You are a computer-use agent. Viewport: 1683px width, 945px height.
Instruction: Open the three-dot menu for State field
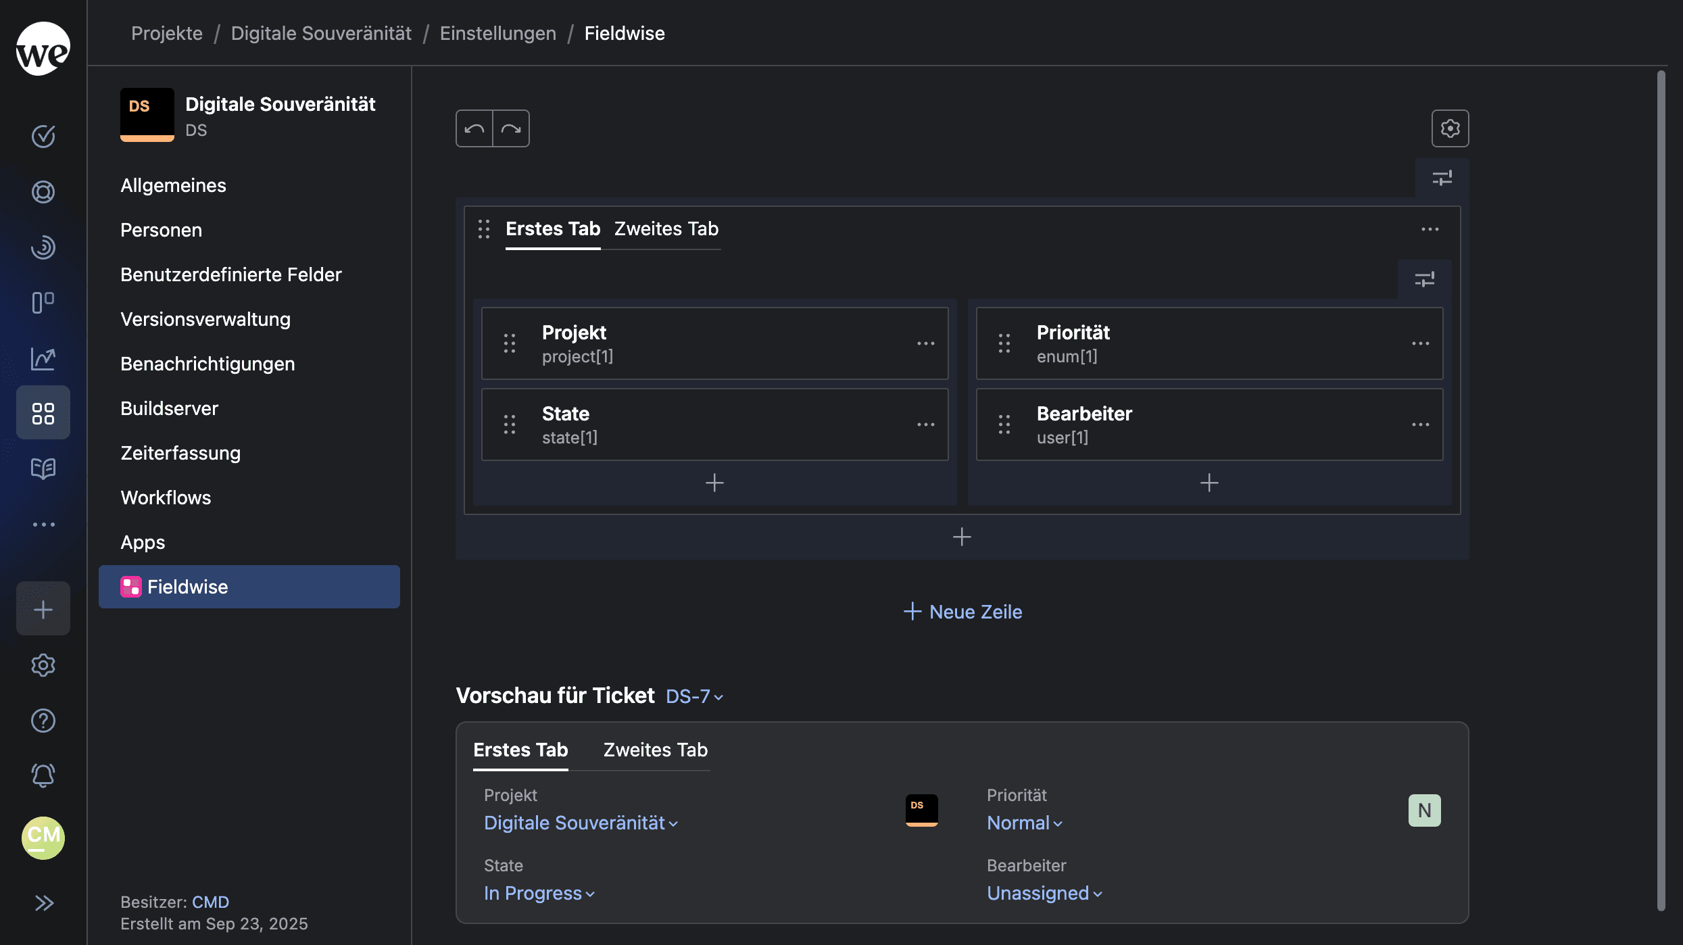click(x=925, y=425)
